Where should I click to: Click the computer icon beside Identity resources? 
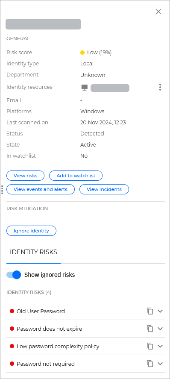click(x=85, y=88)
